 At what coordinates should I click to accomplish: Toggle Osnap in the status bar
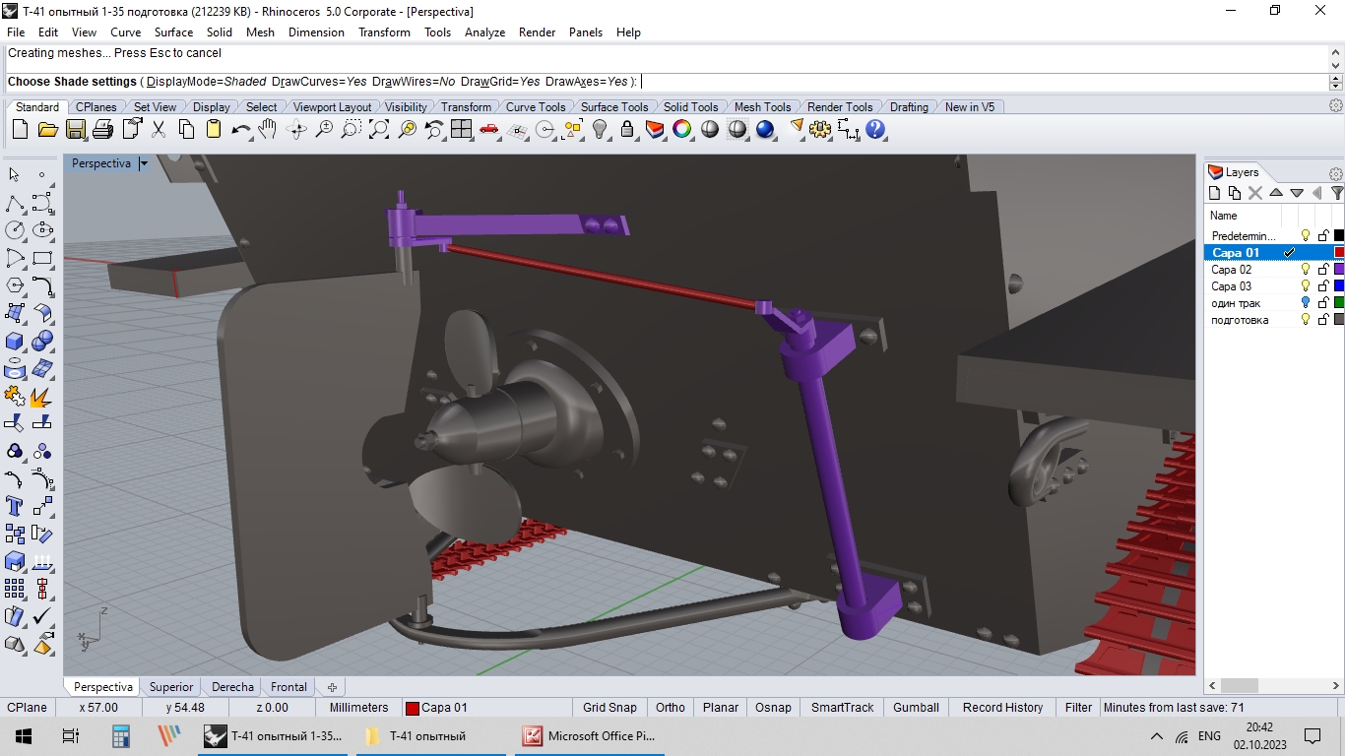click(x=773, y=707)
